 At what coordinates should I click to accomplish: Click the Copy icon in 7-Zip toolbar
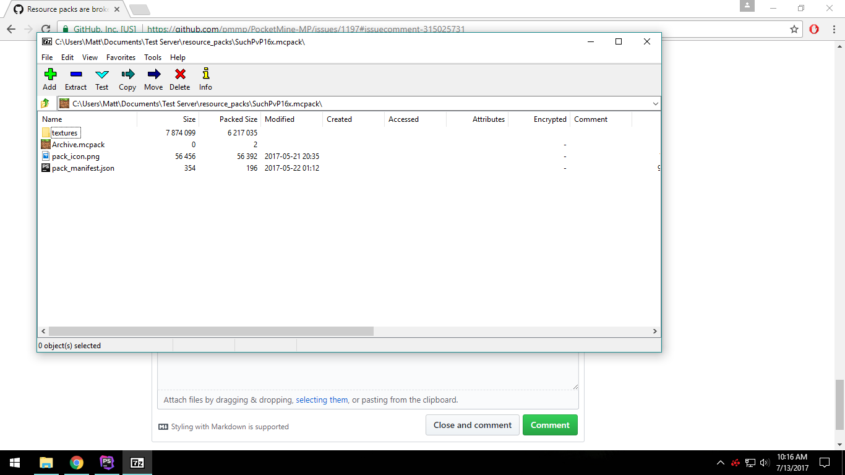[127, 78]
